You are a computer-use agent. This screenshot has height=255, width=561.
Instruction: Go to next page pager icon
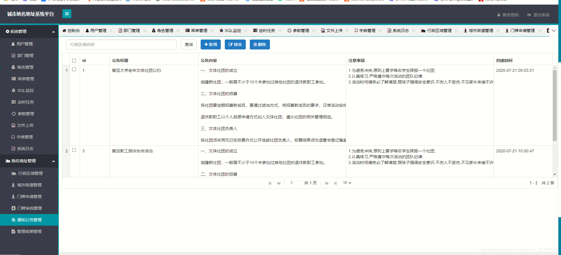click(327, 183)
